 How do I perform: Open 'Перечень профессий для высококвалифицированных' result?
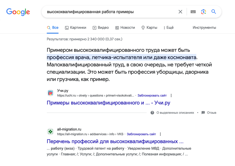[115, 141]
